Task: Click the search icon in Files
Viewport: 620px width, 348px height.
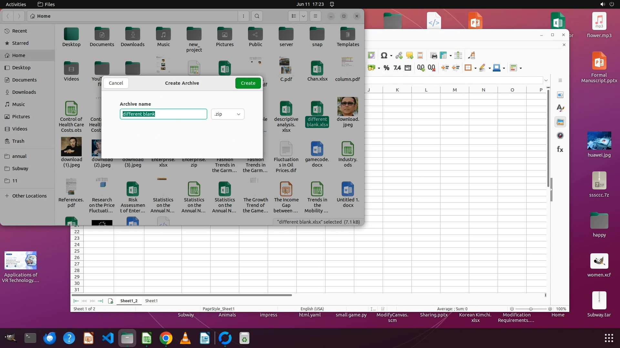Action: click(257, 16)
